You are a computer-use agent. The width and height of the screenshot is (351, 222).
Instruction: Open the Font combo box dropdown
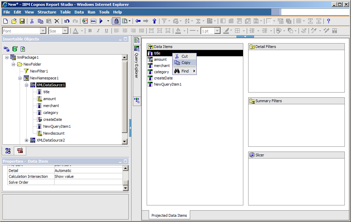[43, 31]
